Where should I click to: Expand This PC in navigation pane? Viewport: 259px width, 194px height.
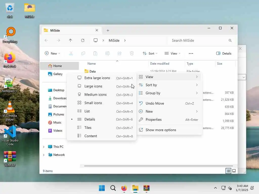(44, 147)
